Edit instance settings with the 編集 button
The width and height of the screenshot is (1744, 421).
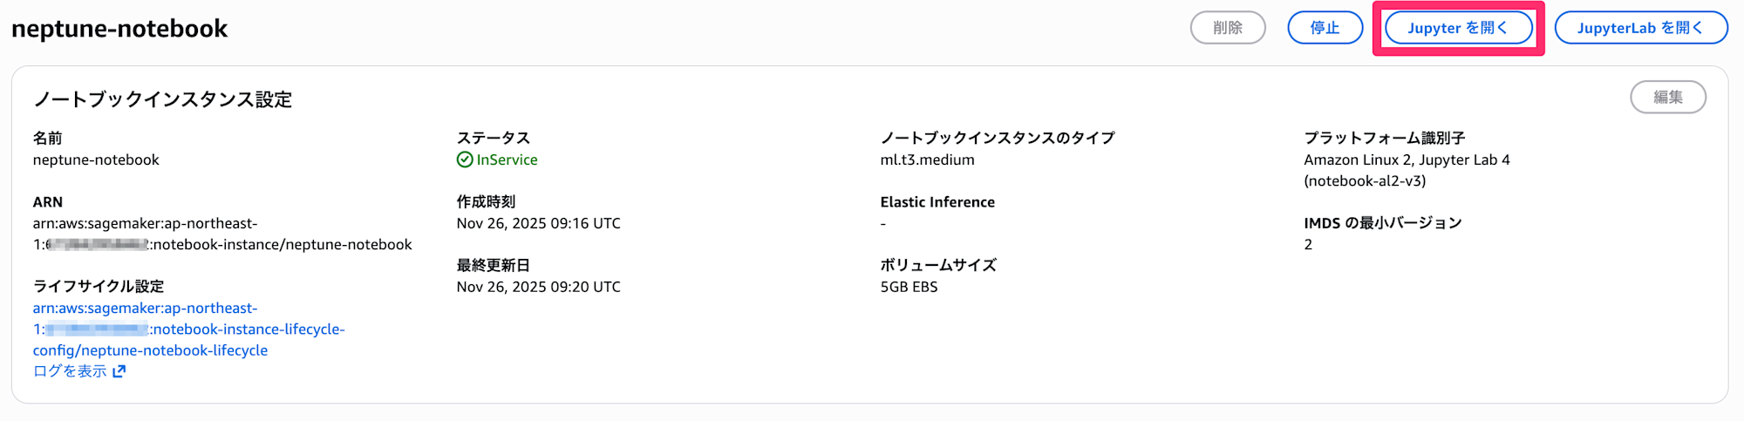[x=1667, y=98]
